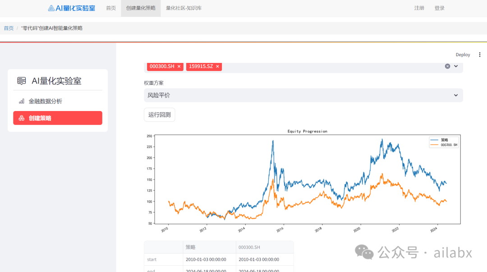Click the start row label in table
The image size is (487, 272).
click(x=152, y=259)
